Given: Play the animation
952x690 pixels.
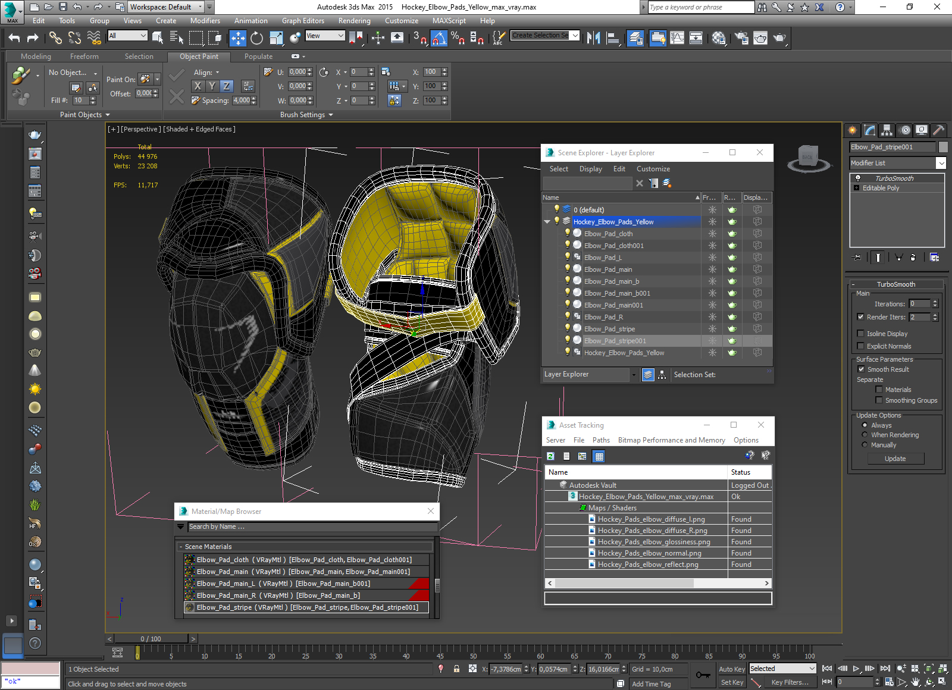Looking at the screenshot, I should (x=856, y=669).
